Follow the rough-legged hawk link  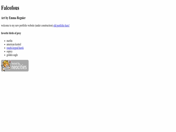click(x=15, y=48)
